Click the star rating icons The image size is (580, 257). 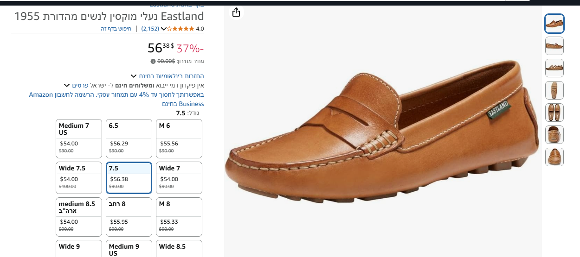pyautogui.click(x=180, y=29)
